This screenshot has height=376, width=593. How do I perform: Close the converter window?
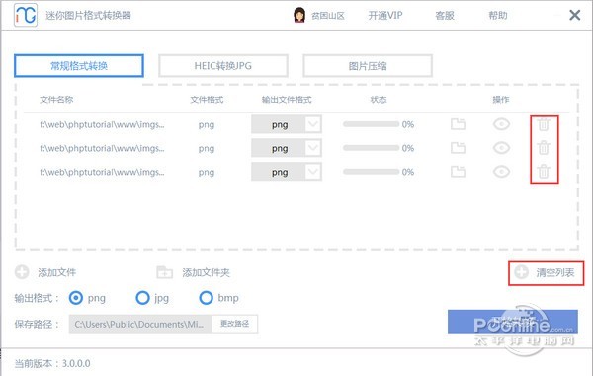pyautogui.click(x=575, y=15)
